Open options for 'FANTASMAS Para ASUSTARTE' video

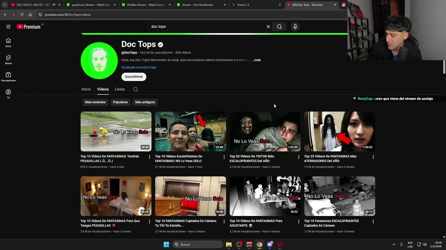pyautogui.click(x=299, y=222)
